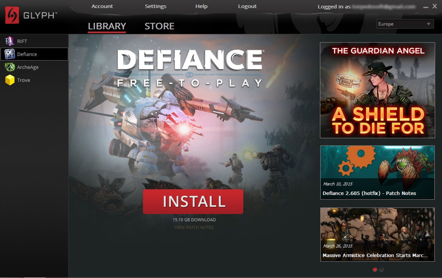
Task: Select the Defiance game icon in sidebar
Action: click(10, 54)
